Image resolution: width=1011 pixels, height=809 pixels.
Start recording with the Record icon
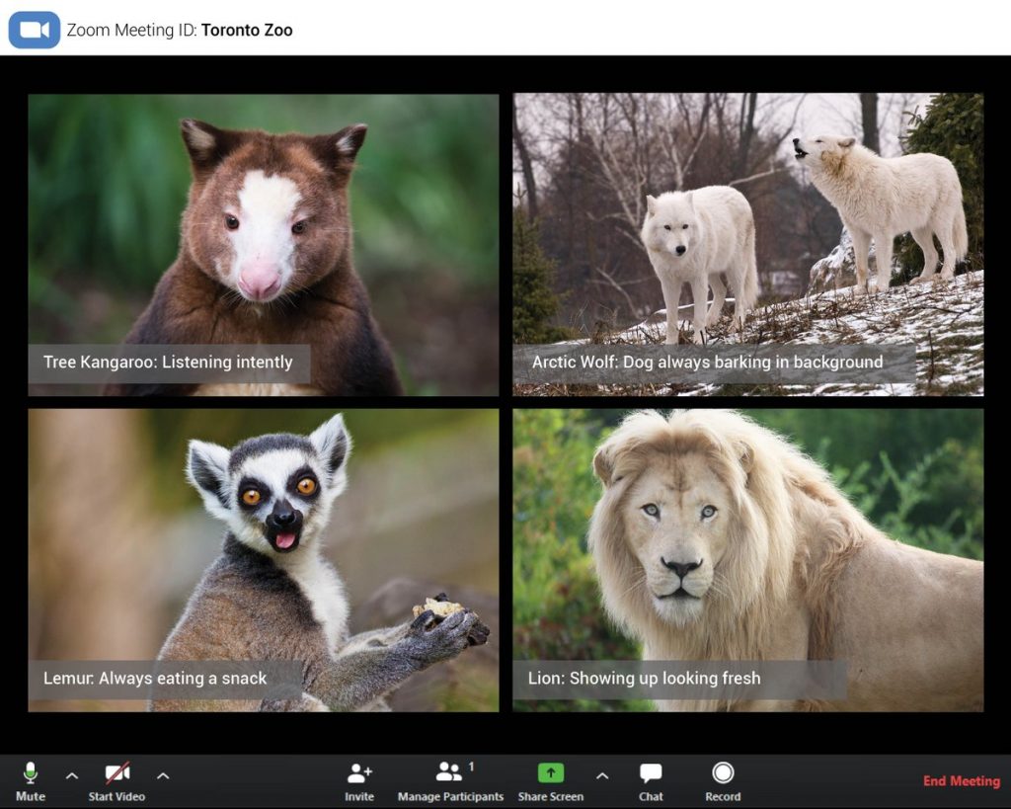tap(723, 773)
